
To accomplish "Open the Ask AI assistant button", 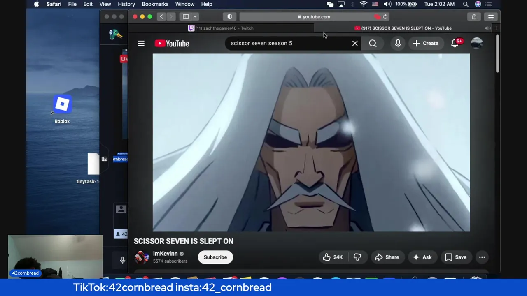I will pyautogui.click(x=422, y=257).
